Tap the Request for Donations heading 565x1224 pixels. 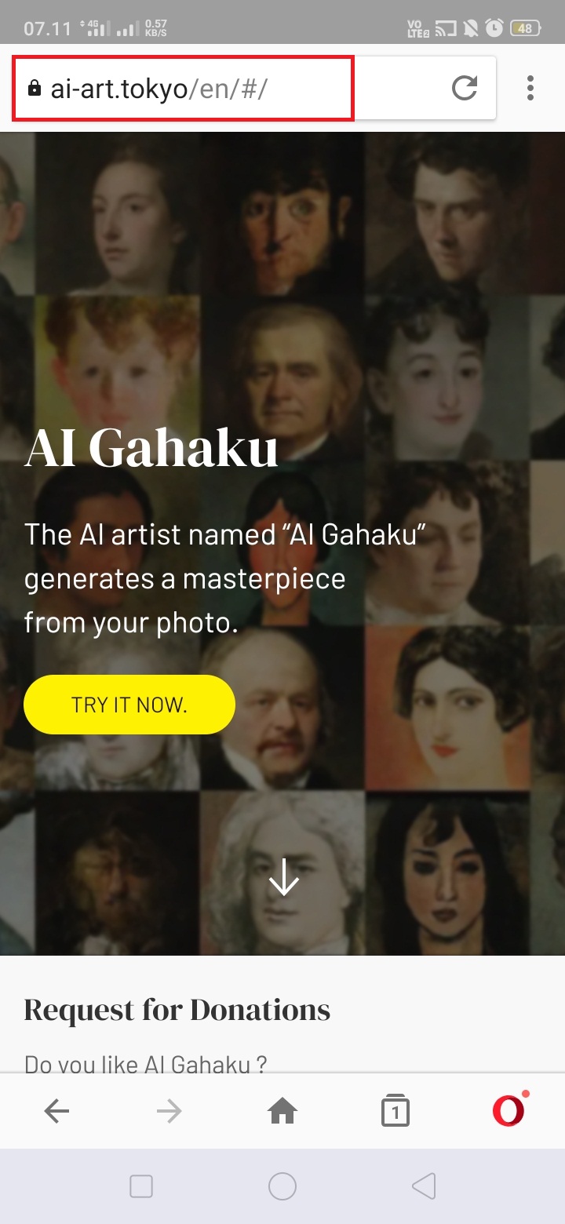tap(177, 1010)
